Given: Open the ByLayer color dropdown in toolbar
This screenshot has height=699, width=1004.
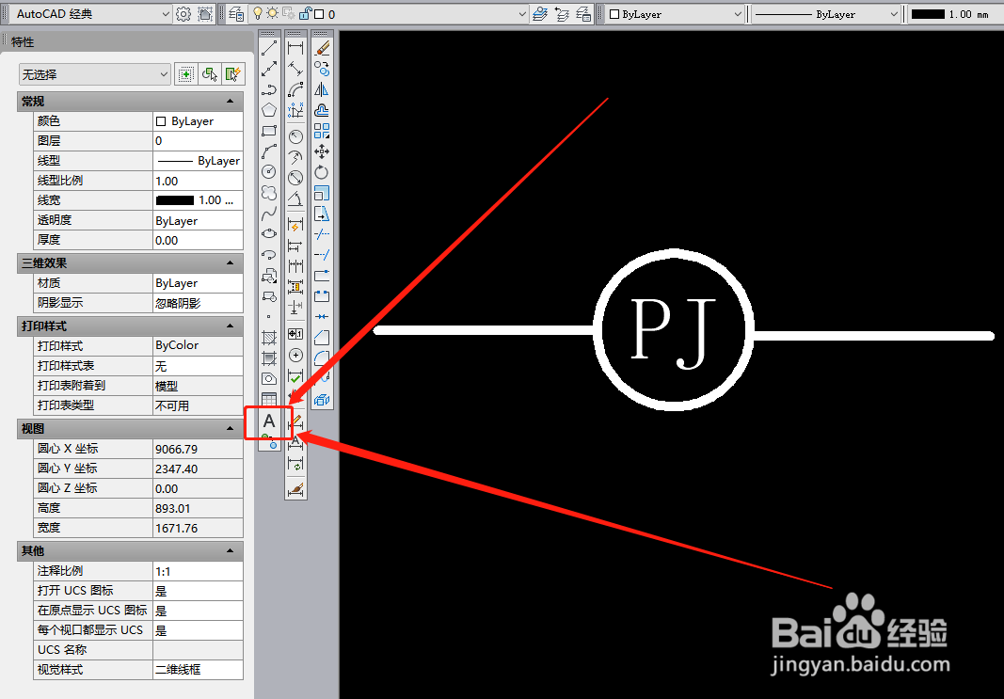Looking at the screenshot, I should [x=675, y=13].
